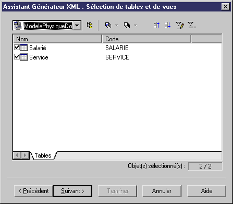Uncheck the Salarié table checkbox
Image resolution: width=233 pixels, height=204 pixels.
tap(17, 47)
